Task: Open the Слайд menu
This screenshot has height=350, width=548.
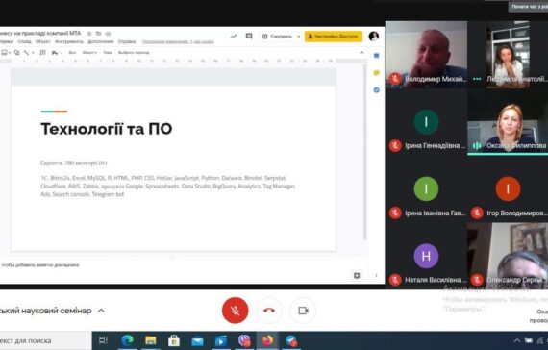Action: click(24, 41)
